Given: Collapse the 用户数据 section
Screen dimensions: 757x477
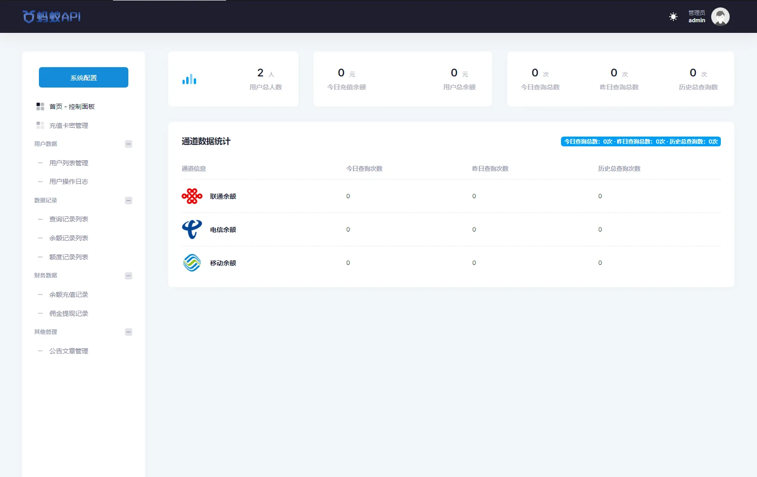Looking at the screenshot, I should point(128,144).
